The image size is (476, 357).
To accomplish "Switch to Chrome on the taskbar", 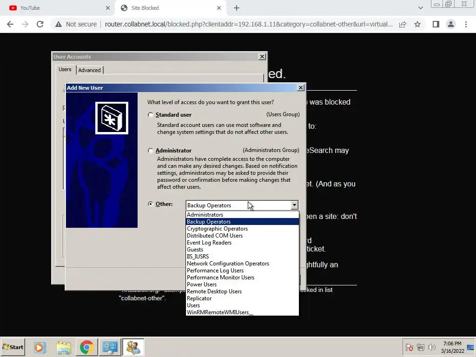I will (86, 347).
